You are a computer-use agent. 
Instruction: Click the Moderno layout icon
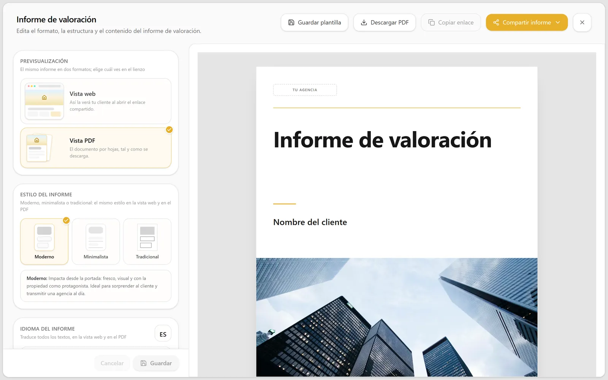click(x=44, y=237)
